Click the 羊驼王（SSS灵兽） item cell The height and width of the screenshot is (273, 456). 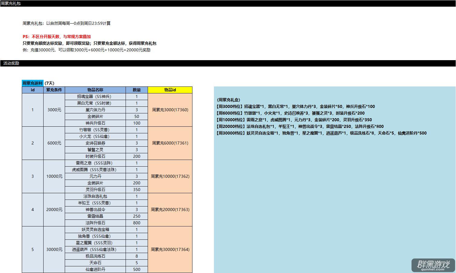coord(95,203)
